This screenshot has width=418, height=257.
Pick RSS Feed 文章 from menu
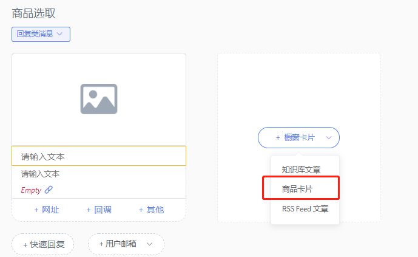305,208
